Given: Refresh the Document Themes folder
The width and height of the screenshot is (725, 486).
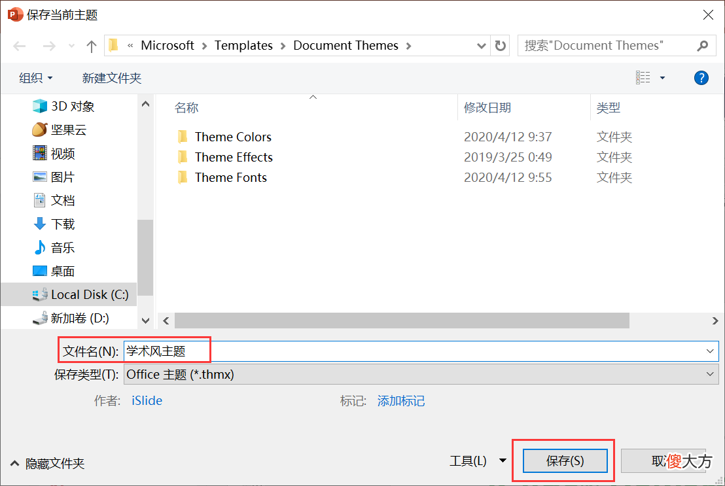Looking at the screenshot, I should click(x=501, y=46).
